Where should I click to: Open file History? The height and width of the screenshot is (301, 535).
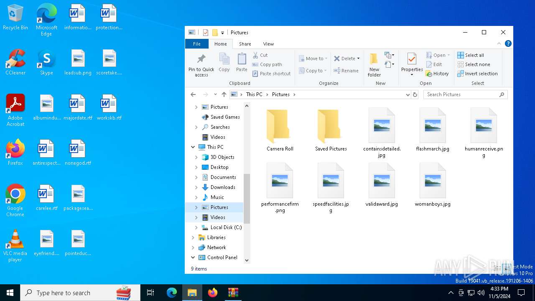click(x=437, y=74)
